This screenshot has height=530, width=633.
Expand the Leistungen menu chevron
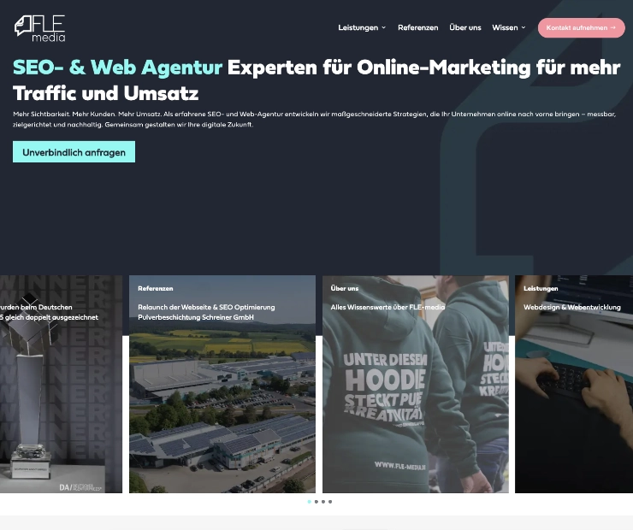383,28
